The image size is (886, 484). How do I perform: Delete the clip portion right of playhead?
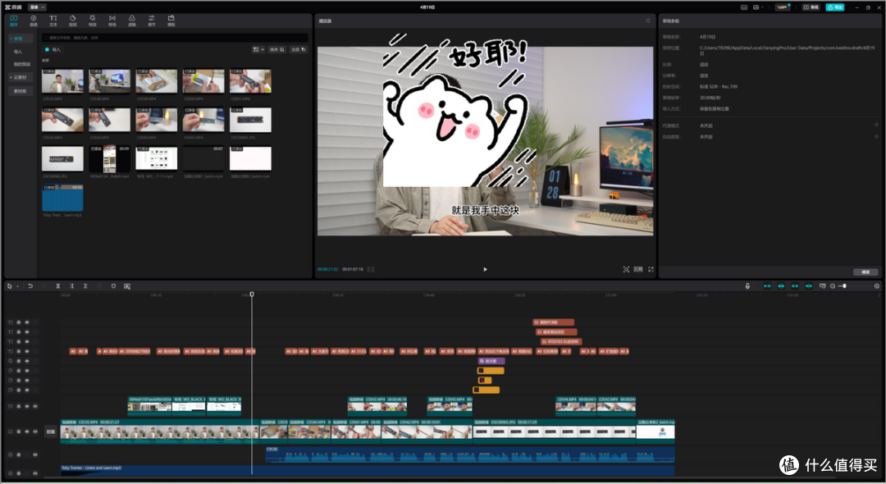point(85,286)
